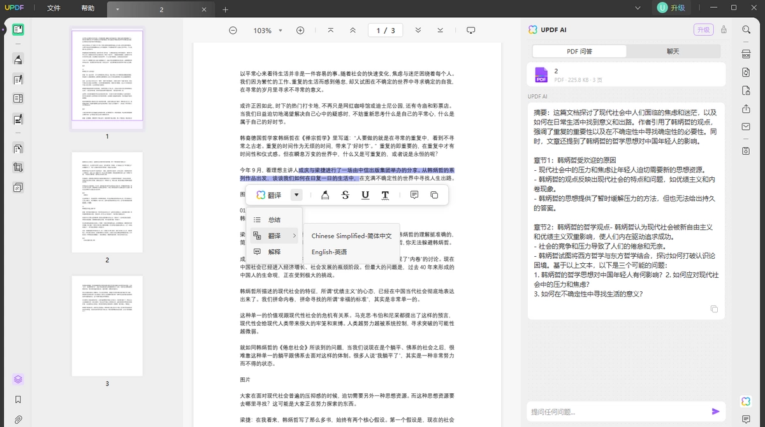765x427 pixels.
Task: Open the comments panel icon at bottom right
Action: 746,419
